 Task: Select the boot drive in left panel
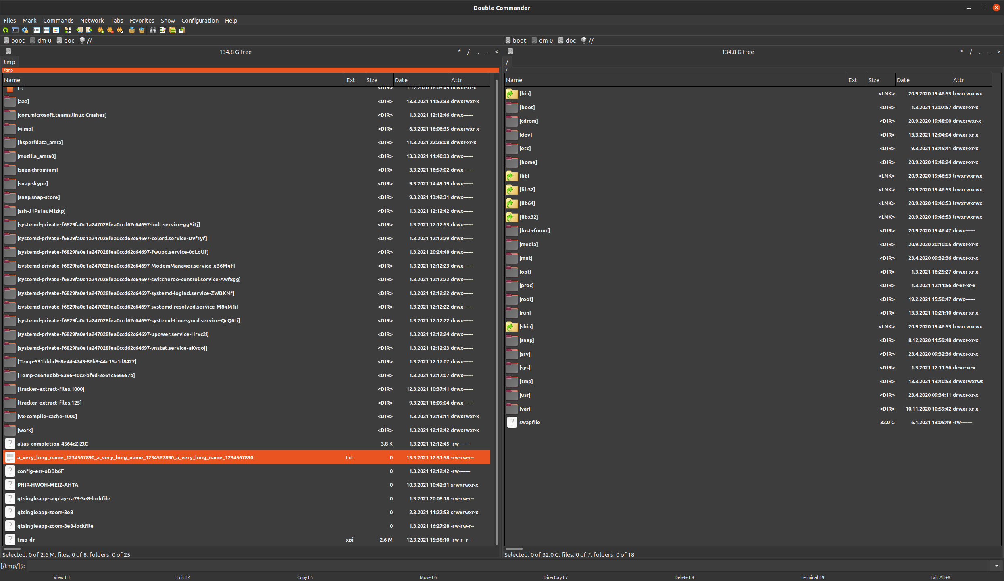pos(15,41)
